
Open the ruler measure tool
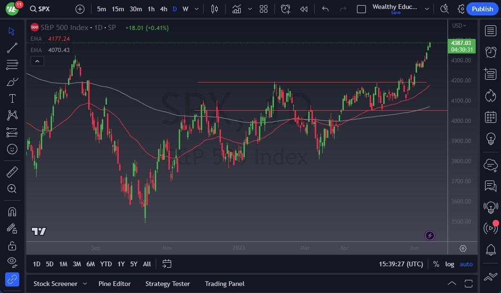(12, 172)
